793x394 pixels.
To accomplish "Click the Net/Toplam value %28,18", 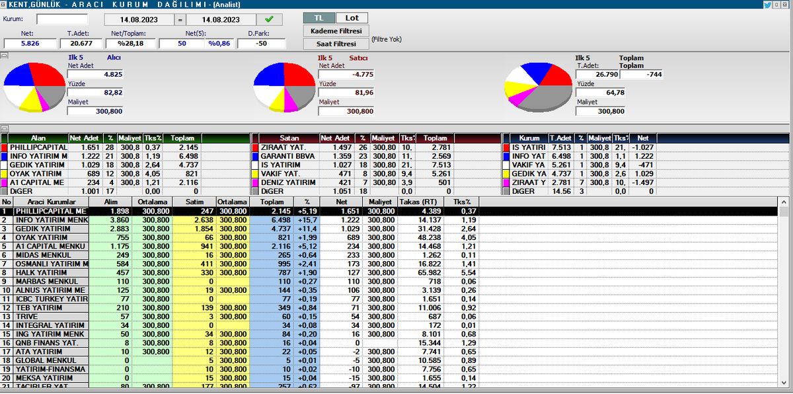I will tap(130, 44).
